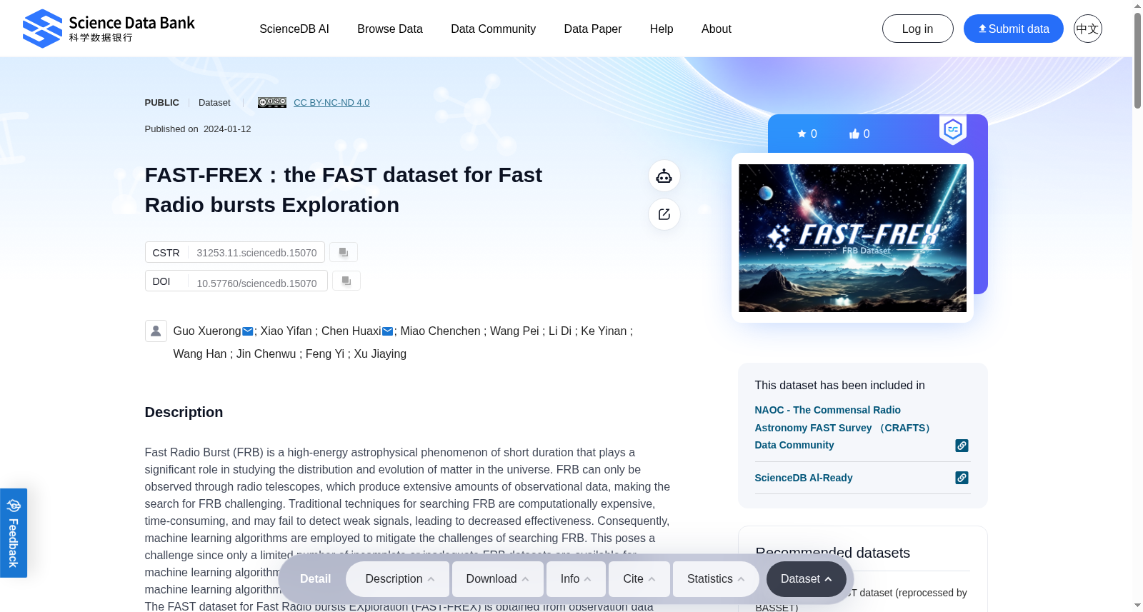This screenshot has width=1143, height=612.
Task: Open Data Community menu
Action: click(493, 29)
